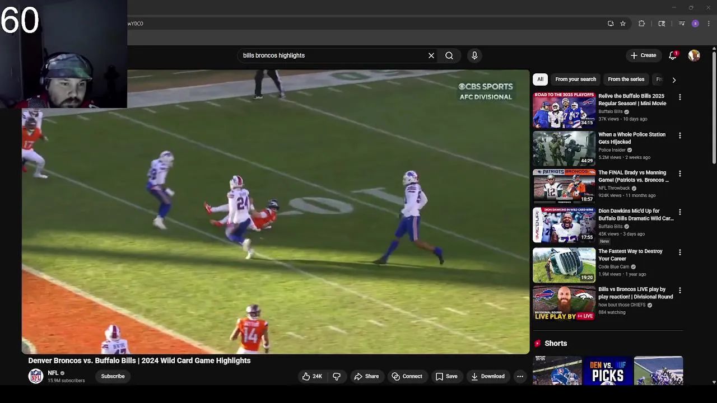Image resolution: width=717 pixels, height=403 pixels.
Task: Open options for The FINAL Brady vs Manning video
Action: click(680, 174)
